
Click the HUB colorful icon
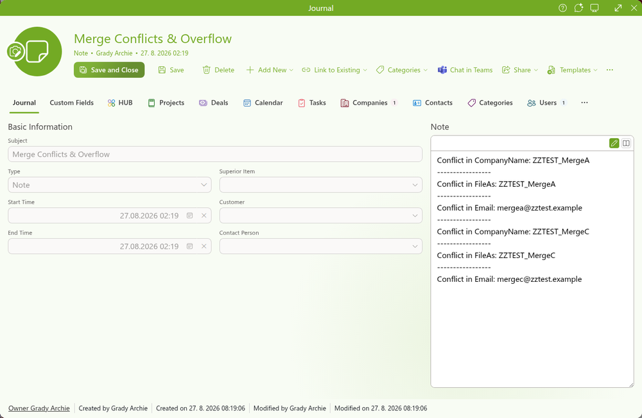(111, 103)
